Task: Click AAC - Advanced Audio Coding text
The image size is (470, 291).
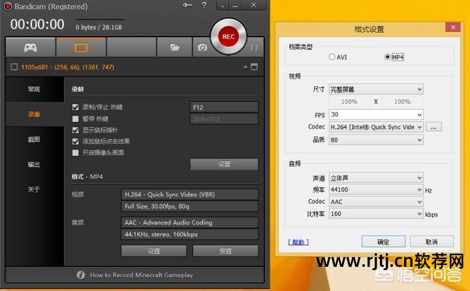Action: (168, 222)
